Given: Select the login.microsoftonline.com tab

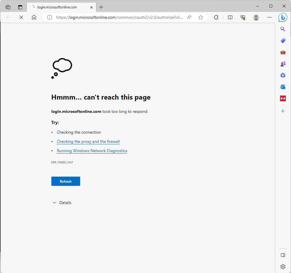Looking at the screenshot, I should coord(61,7).
